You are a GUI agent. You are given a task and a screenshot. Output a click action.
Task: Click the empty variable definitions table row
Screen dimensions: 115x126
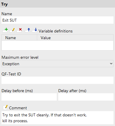click(57, 45)
